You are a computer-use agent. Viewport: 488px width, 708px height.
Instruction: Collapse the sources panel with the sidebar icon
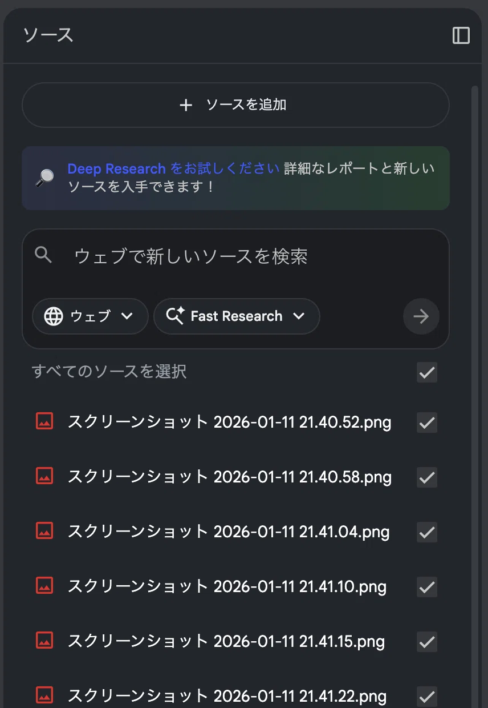tap(461, 35)
